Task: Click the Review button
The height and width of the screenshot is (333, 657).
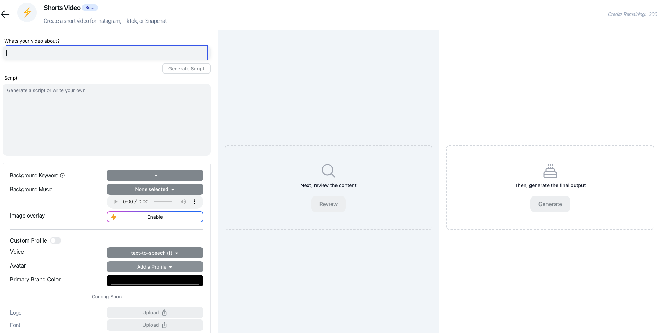Action: pos(328,204)
